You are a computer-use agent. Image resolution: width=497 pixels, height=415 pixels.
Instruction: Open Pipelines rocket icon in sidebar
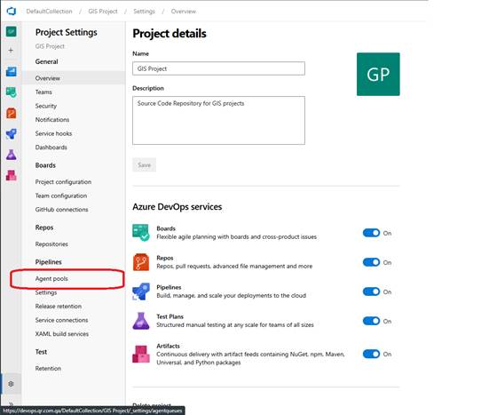11,134
